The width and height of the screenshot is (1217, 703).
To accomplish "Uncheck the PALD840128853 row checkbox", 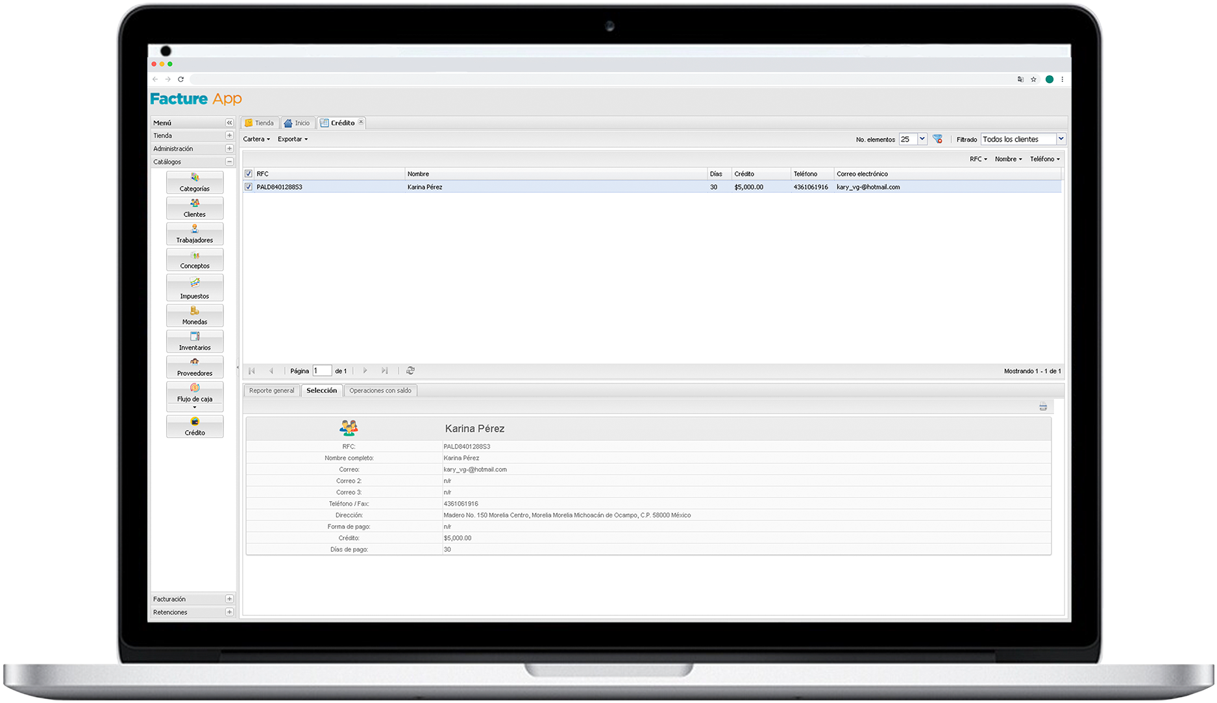I will coord(249,187).
